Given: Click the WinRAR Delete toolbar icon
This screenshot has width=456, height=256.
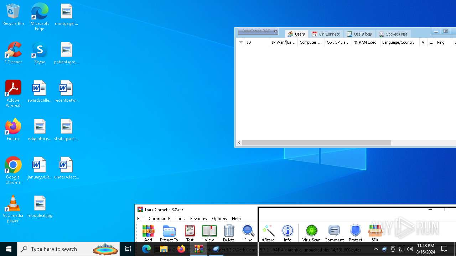Looking at the screenshot, I should click(x=229, y=233).
